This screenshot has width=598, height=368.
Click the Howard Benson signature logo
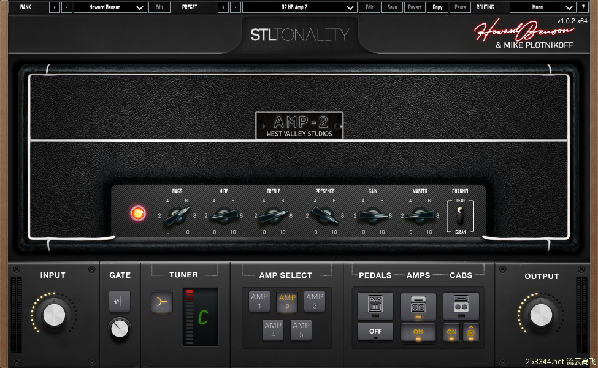click(524, 30)
